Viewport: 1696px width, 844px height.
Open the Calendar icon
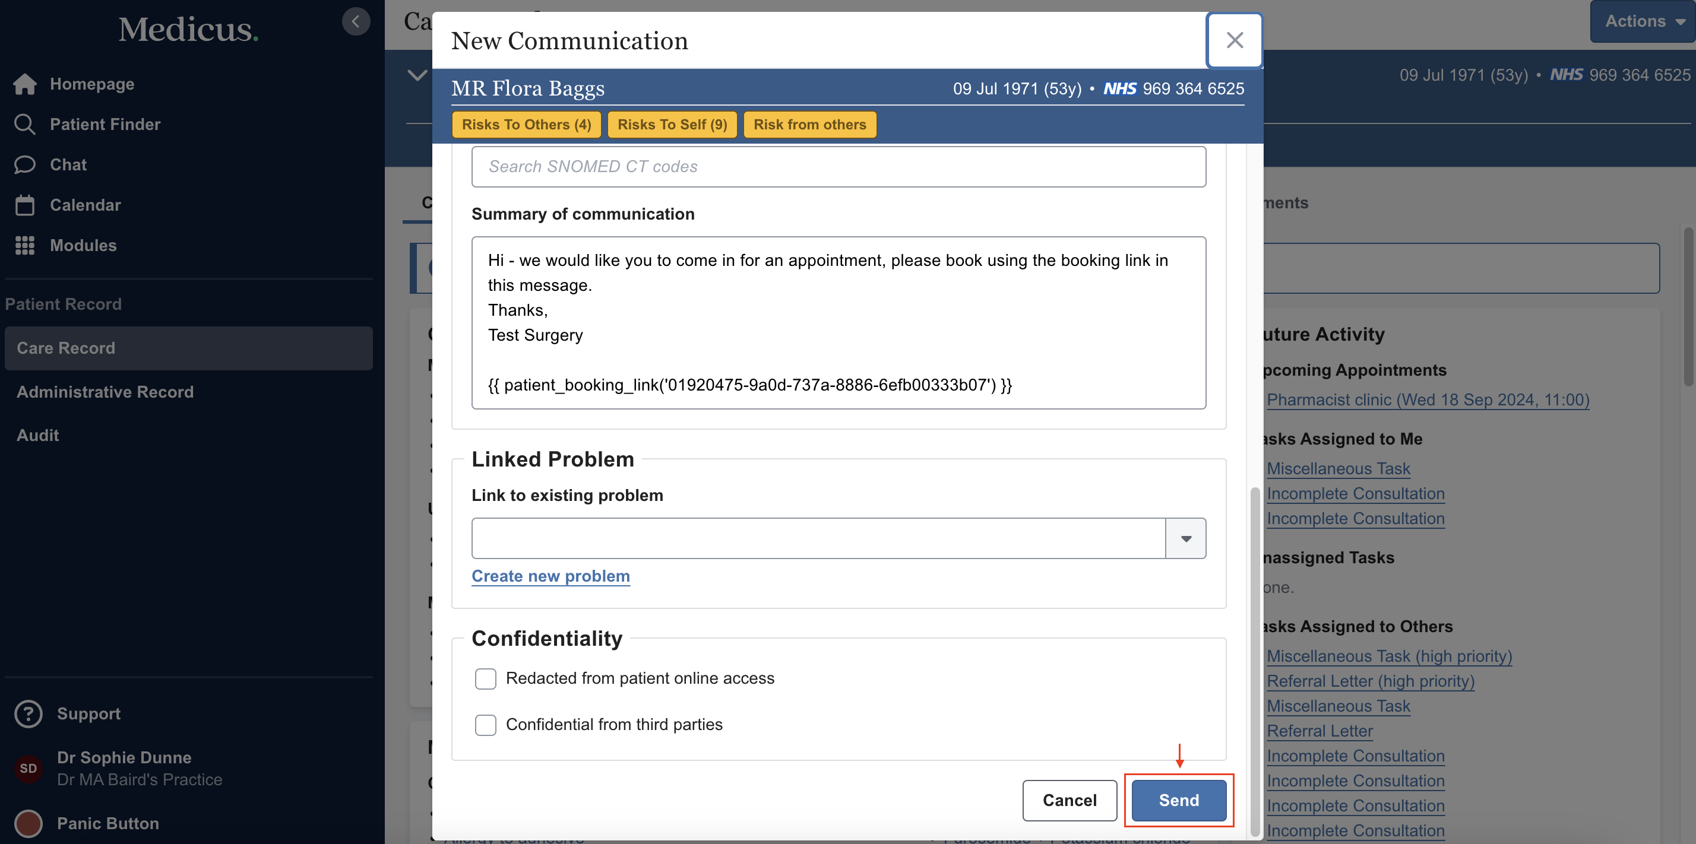tap(25, 205)
